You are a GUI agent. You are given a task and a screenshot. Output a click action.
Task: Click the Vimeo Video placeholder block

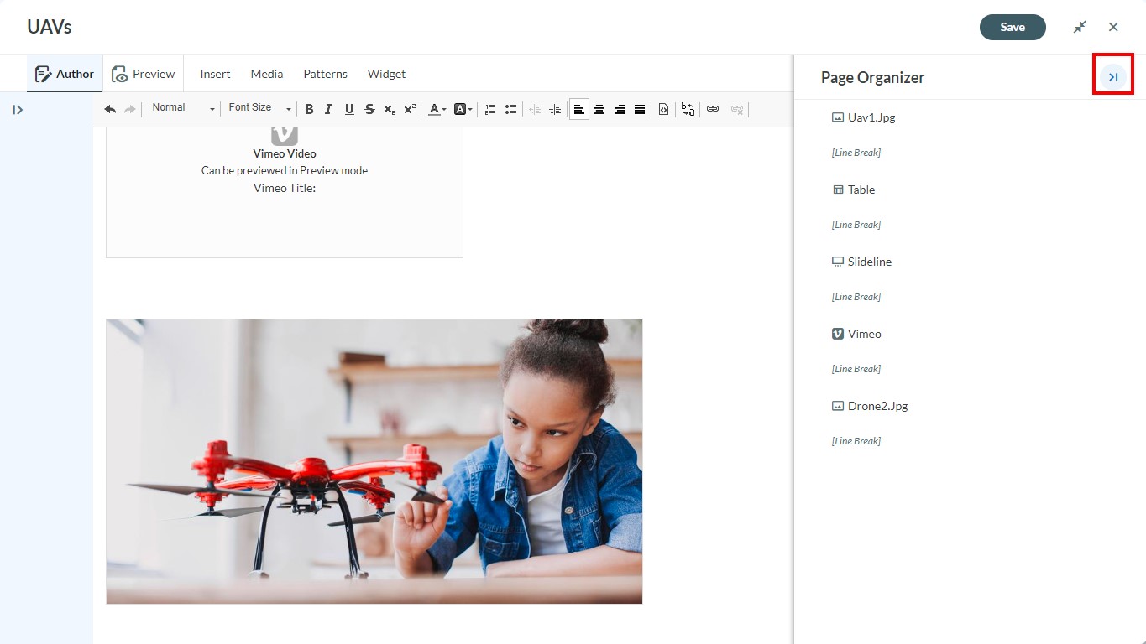click(x=285, y=192)
